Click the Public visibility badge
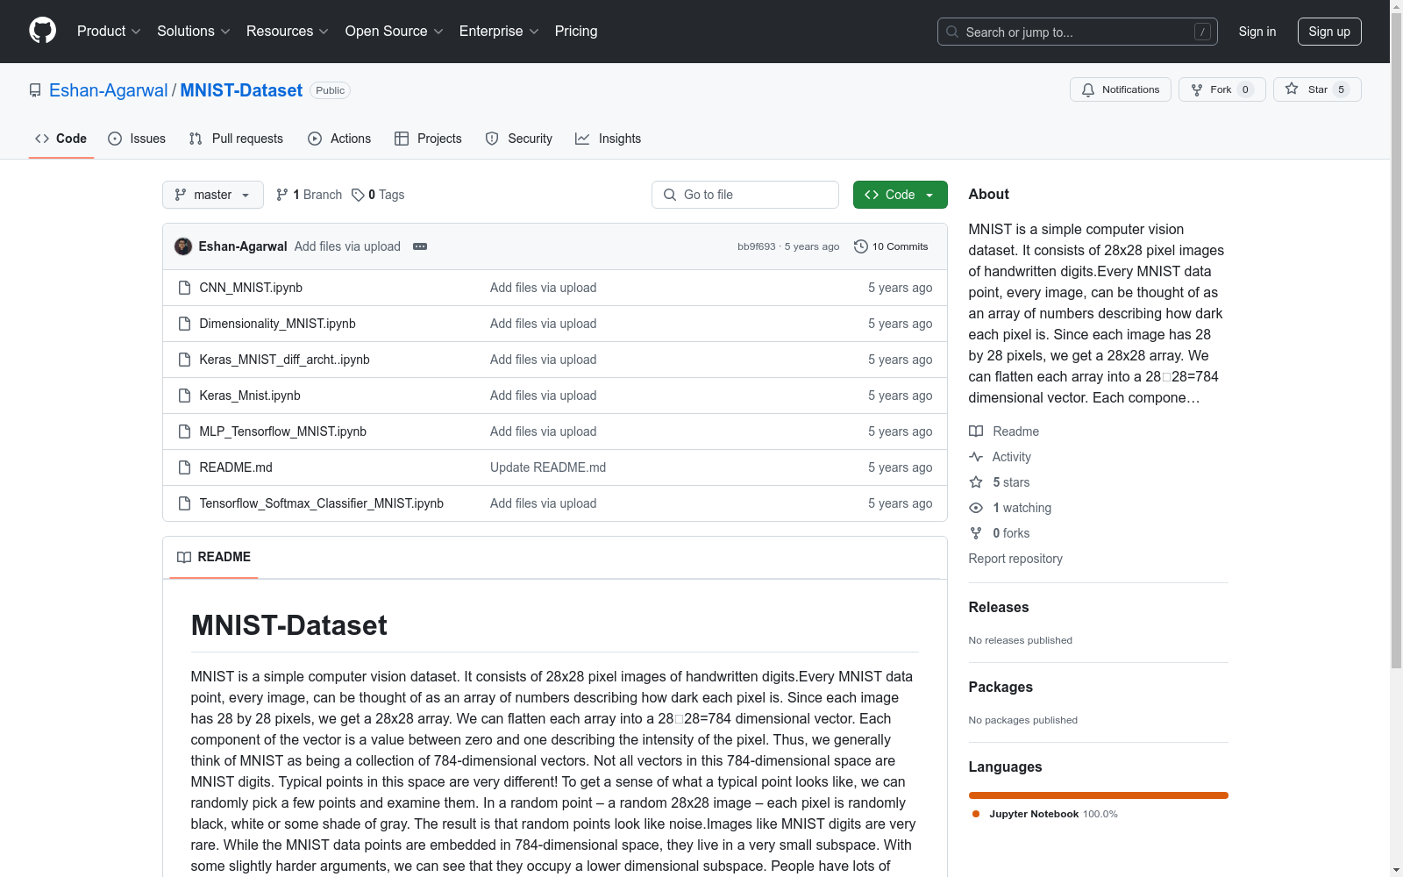This screenshot has width=1403, height=877. (x=331, y=90)
